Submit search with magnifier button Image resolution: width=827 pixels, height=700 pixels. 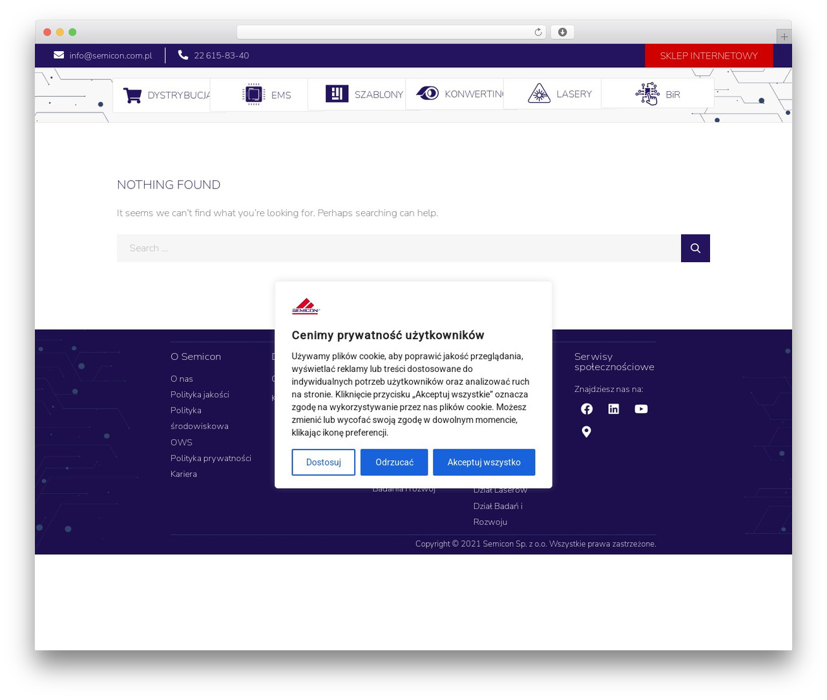click(x=695, y=248)
